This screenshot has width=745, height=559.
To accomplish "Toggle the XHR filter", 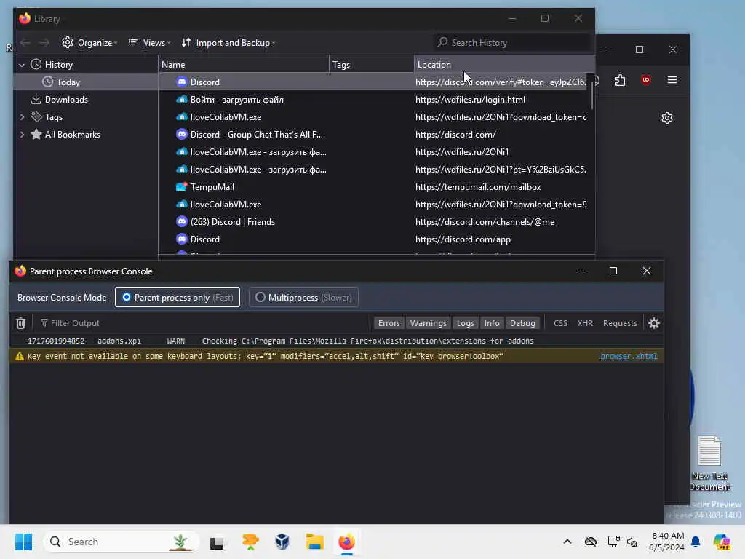I will coord(585,323).
